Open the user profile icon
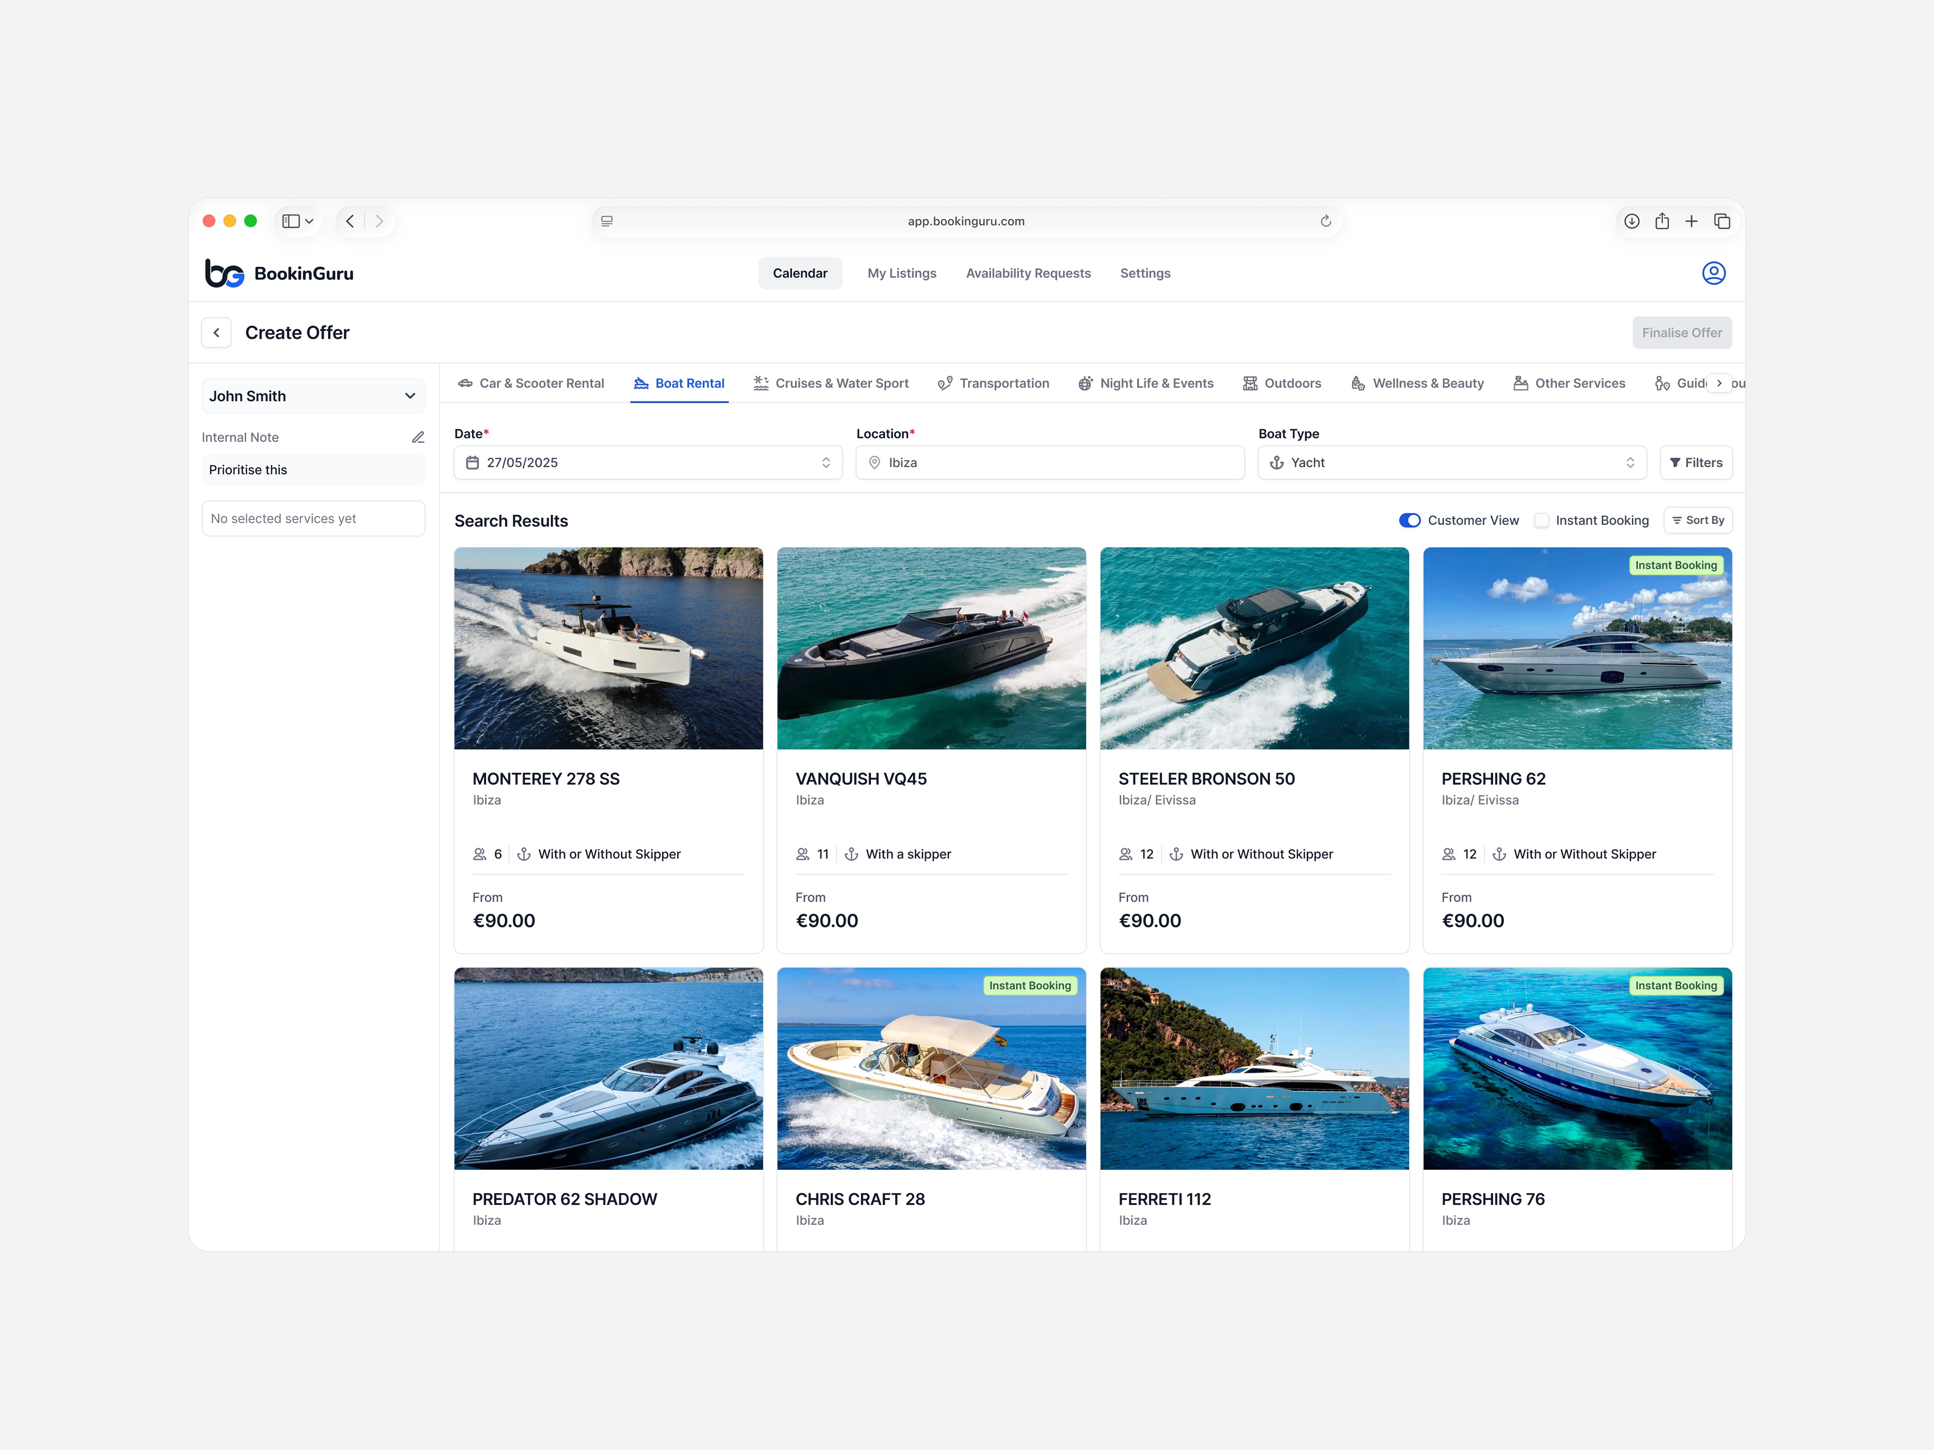Image resolution: width=1934 pixels, height=1450 pixels. pyautogui.click(x=1713, y=273)
